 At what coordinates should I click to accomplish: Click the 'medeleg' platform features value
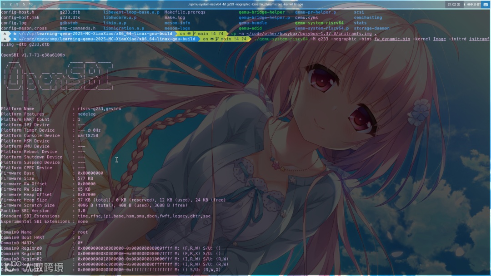pos(87,114)
